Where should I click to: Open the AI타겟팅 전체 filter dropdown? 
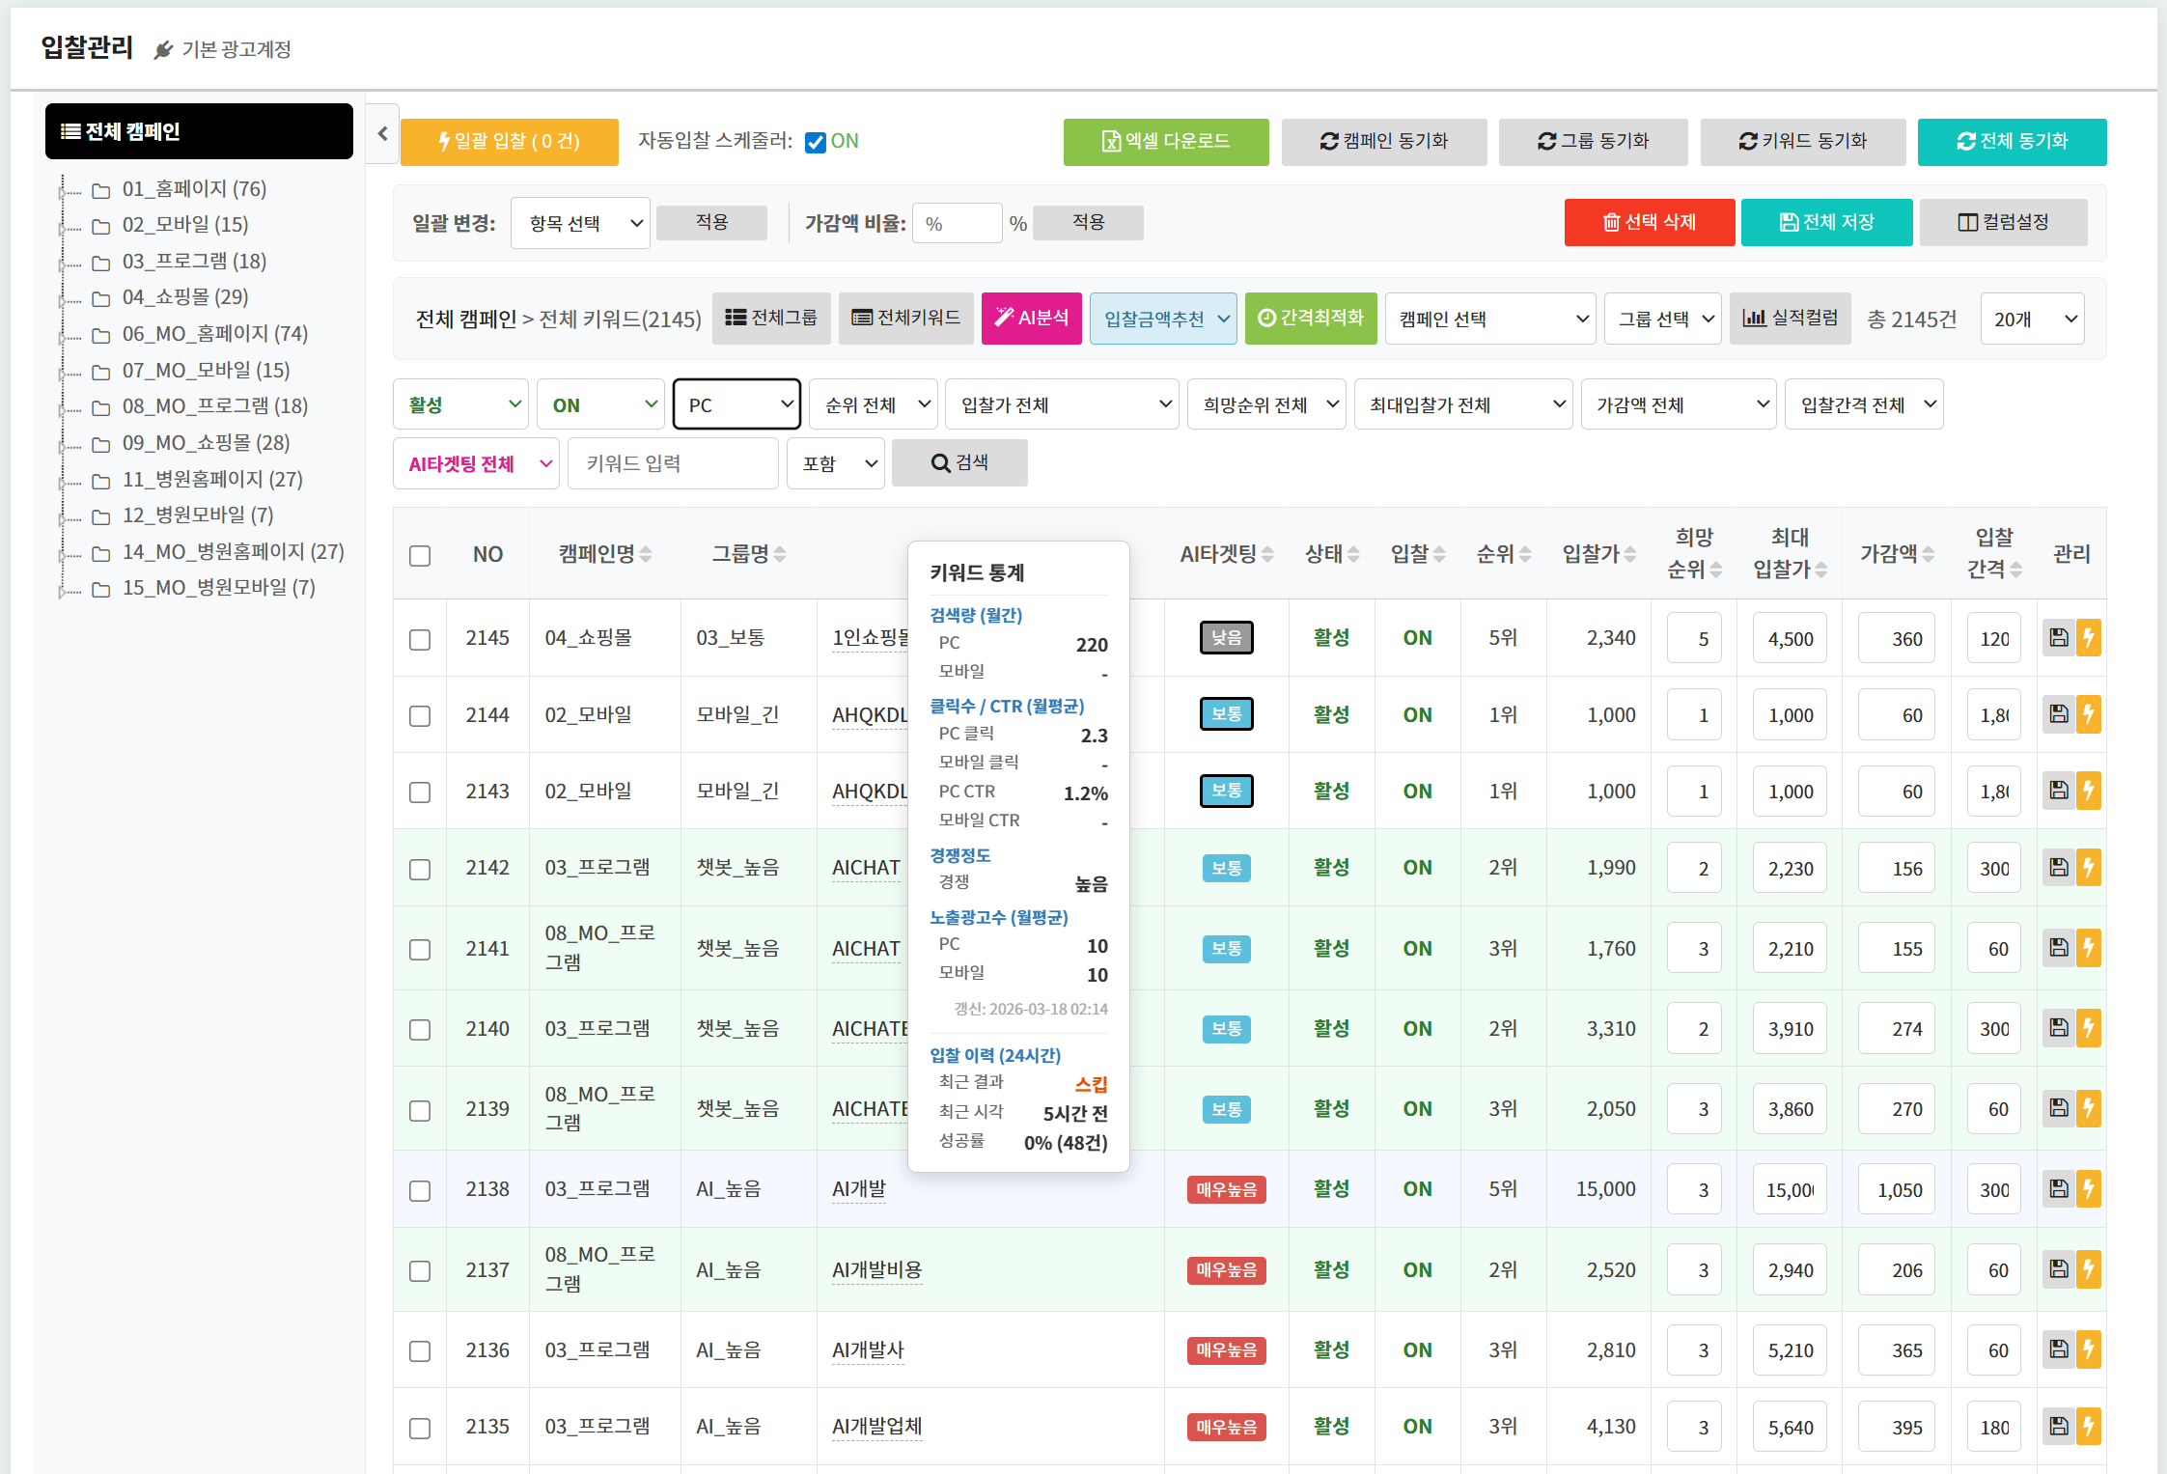coord(475,462)
